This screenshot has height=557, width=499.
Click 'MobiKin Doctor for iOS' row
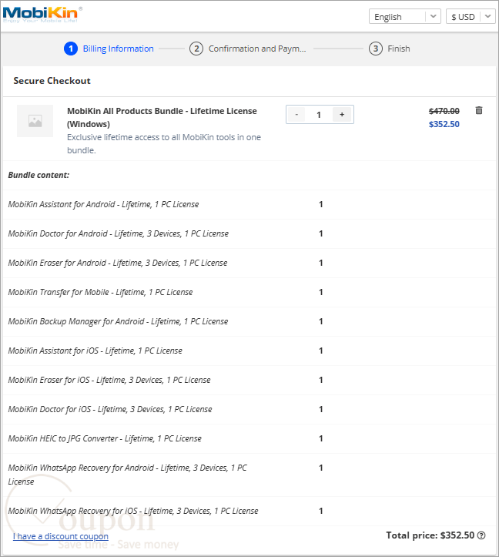249,409
